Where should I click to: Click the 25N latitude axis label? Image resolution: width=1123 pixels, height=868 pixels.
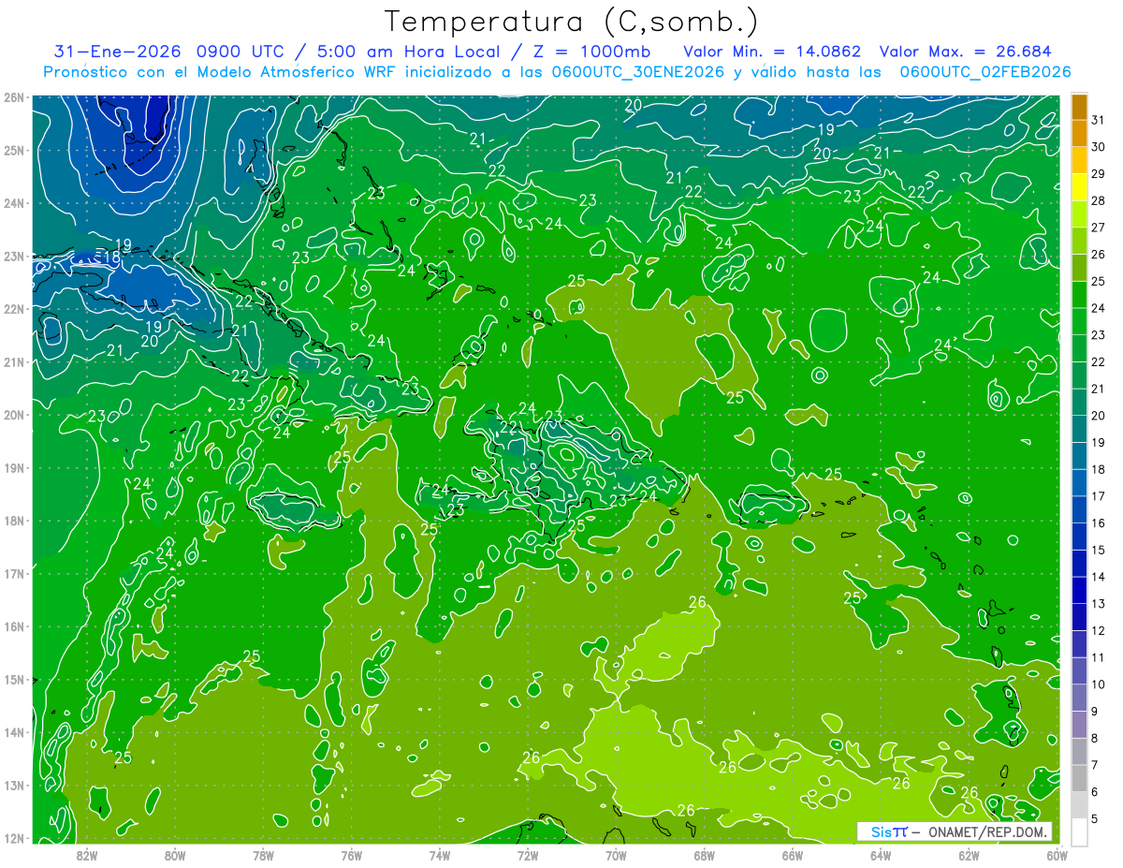tap(14, 150)
